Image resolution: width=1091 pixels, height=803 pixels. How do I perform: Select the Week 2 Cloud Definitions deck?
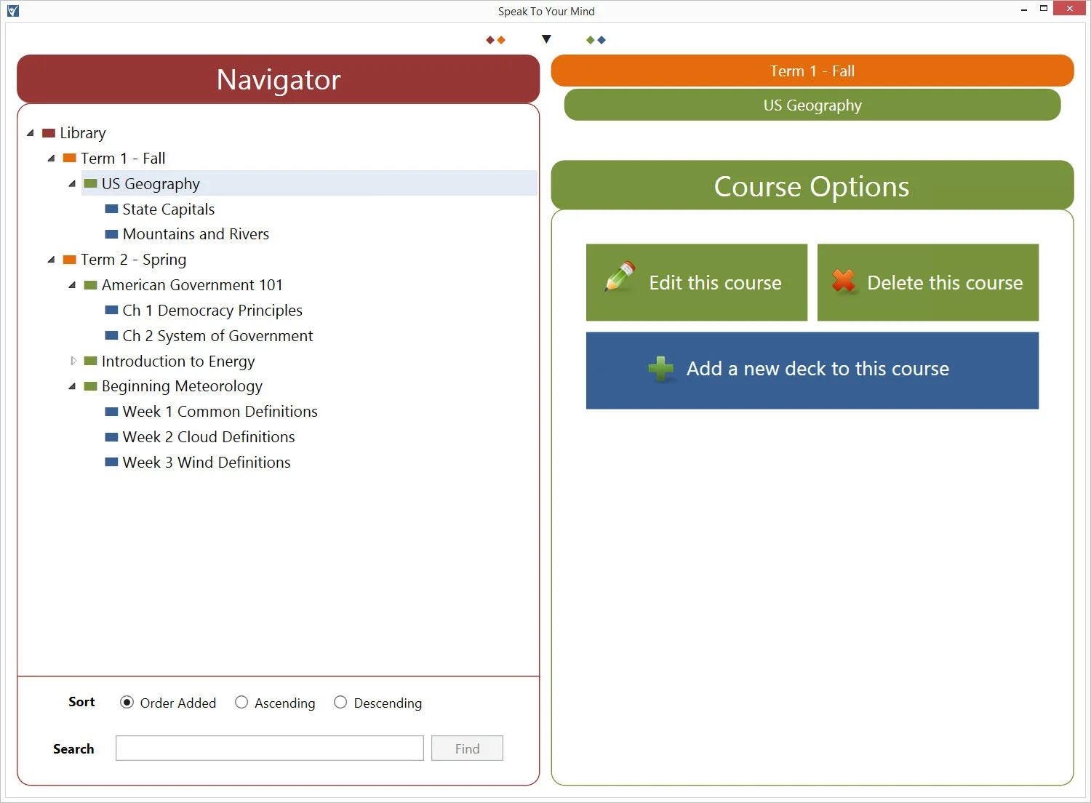tap(209, 437)
